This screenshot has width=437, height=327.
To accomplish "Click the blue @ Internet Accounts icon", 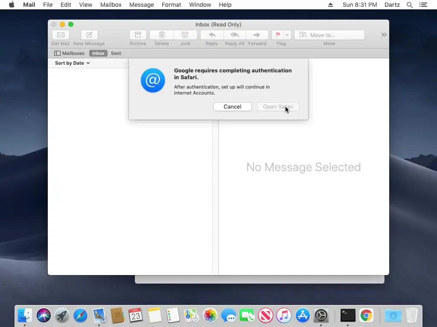I will pyautogui.click(x=153, y=80).
